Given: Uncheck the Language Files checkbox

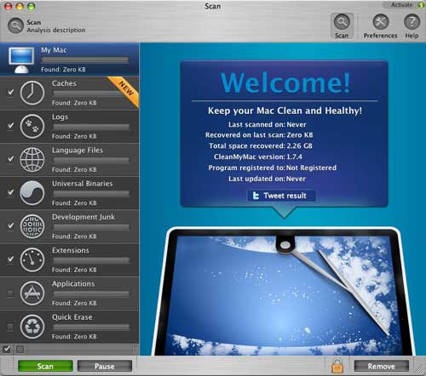Looking at the screenshot, I should pyautogui.click(x=10, y=159).
